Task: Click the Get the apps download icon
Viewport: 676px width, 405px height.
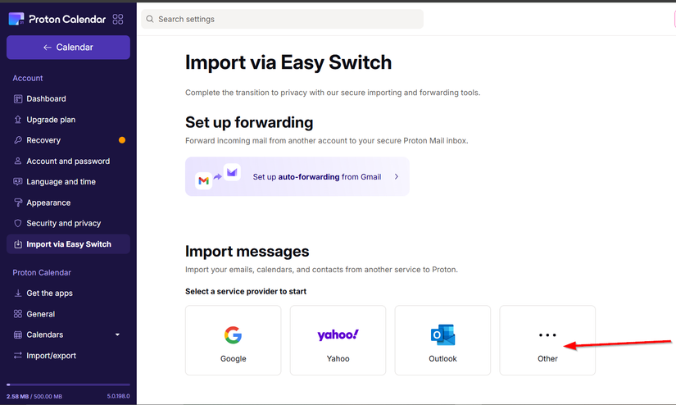Action: click(18, 294)
